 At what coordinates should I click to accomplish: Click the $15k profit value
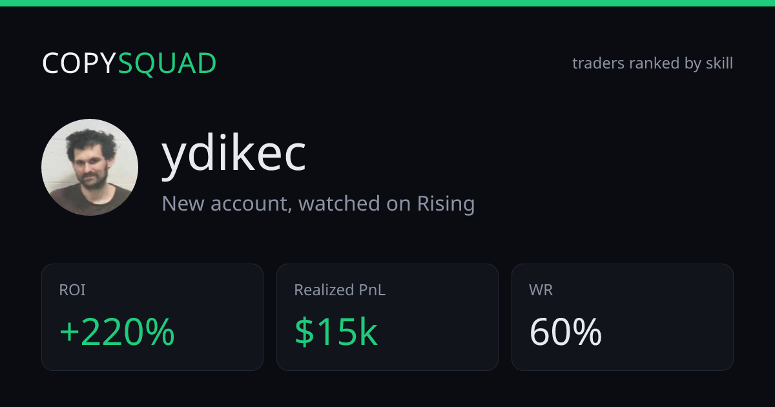pos(336,332)
